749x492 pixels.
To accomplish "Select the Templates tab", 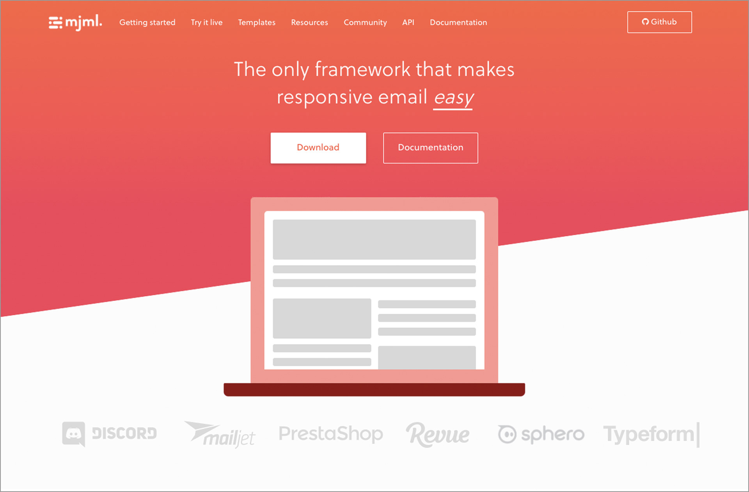I will [256, 22].
